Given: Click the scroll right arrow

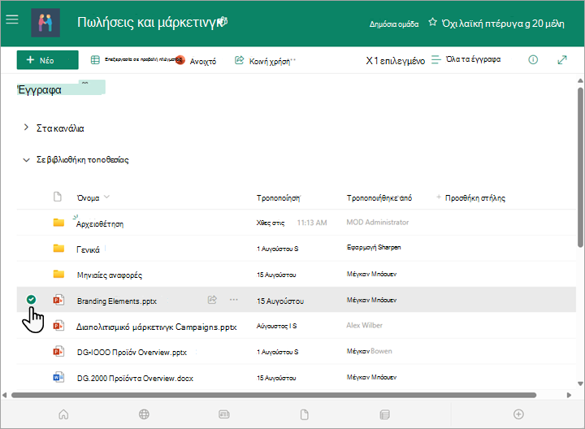Looking at the screenshot, I should [x=569, y=395].
